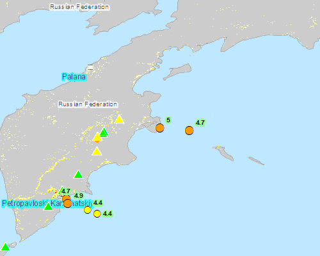Select the offshore orange circle east of magnitude 5
Viewport: 320px width, 256px height.
189,131
